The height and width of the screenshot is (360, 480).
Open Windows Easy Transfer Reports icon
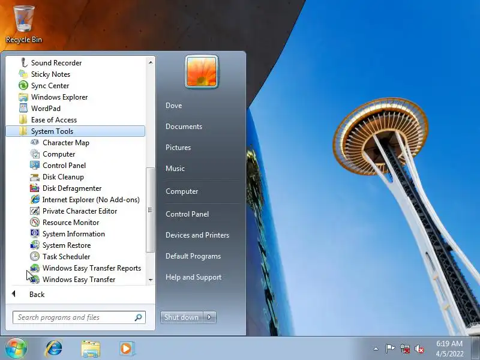[35, 268]
